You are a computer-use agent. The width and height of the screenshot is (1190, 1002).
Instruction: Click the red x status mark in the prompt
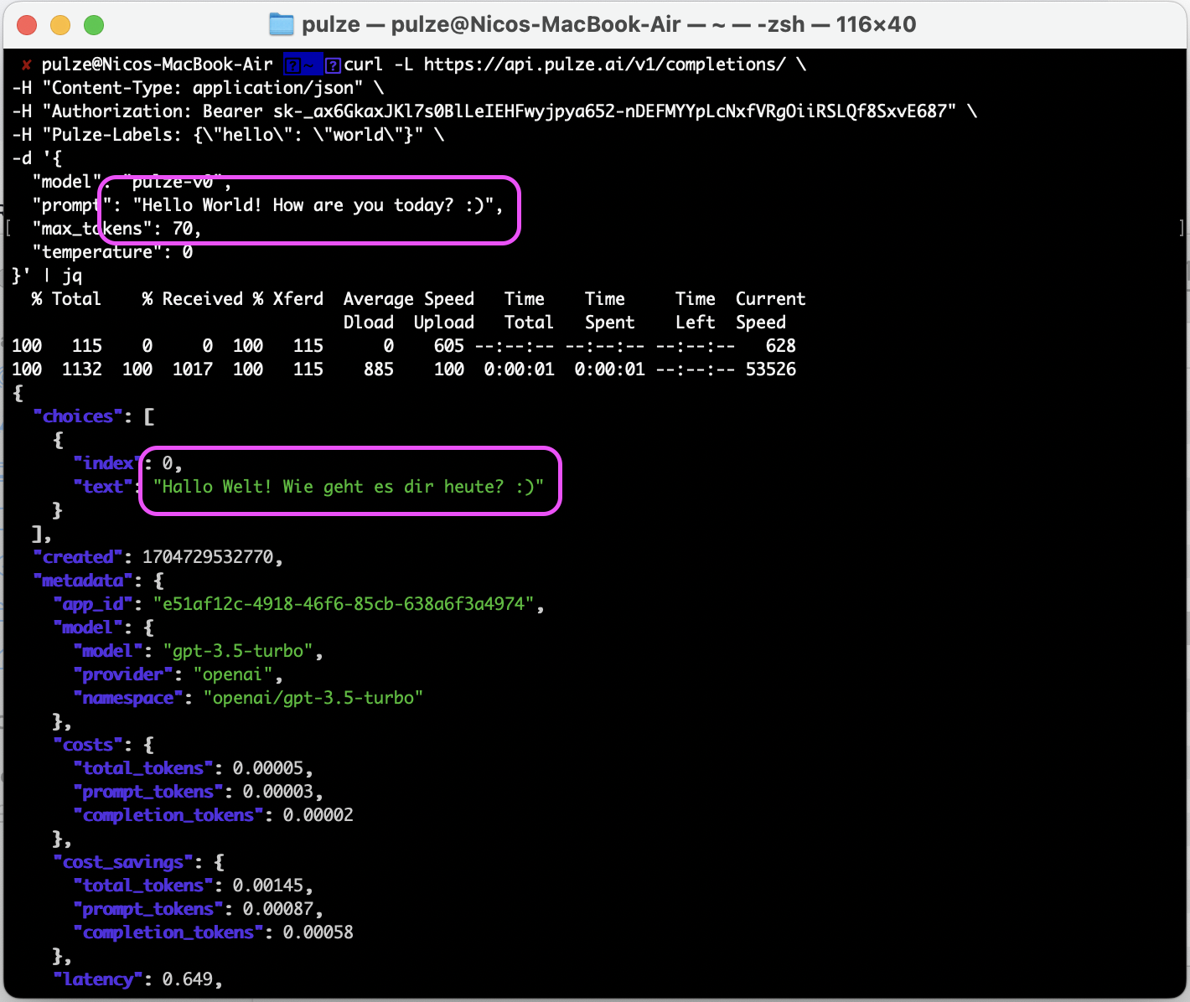(x=27, y=65)
